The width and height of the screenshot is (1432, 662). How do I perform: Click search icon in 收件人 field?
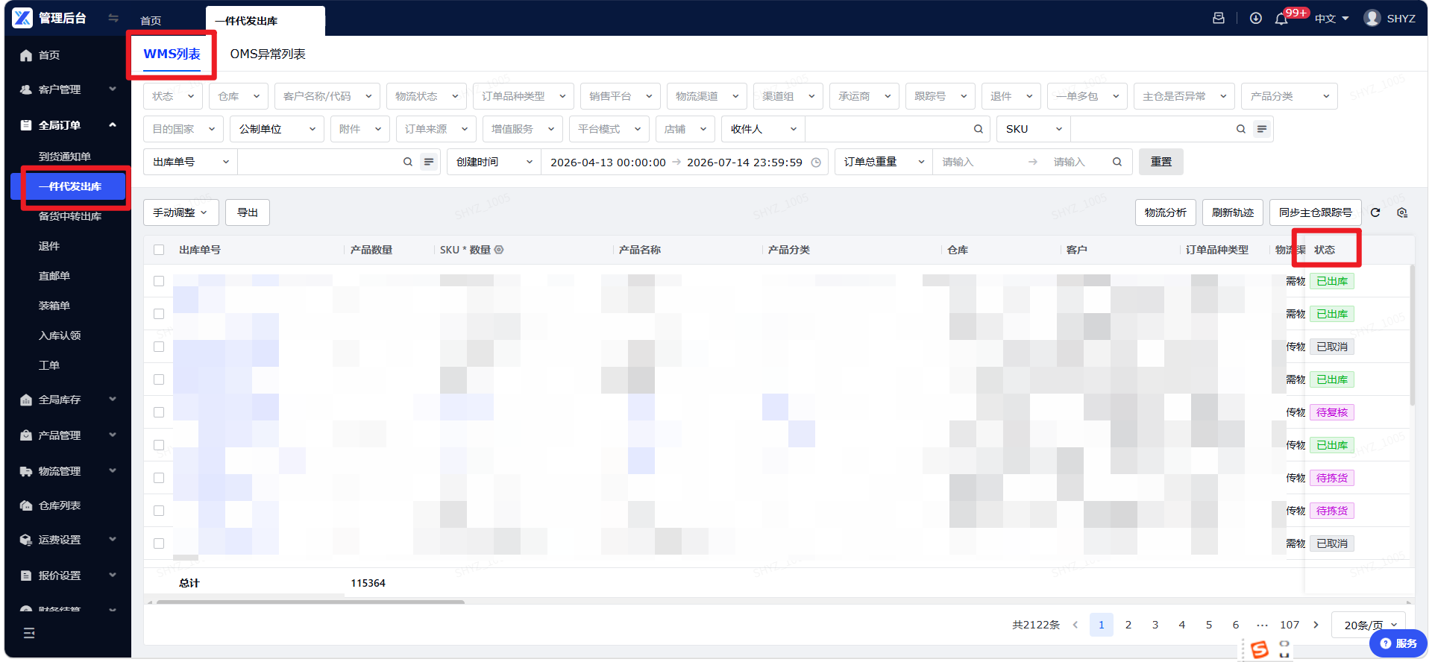[x=978, y=129]
